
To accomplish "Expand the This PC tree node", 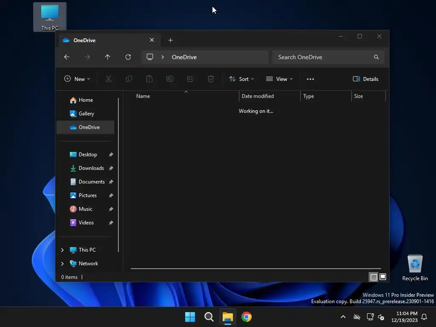I will coord(62,250).
